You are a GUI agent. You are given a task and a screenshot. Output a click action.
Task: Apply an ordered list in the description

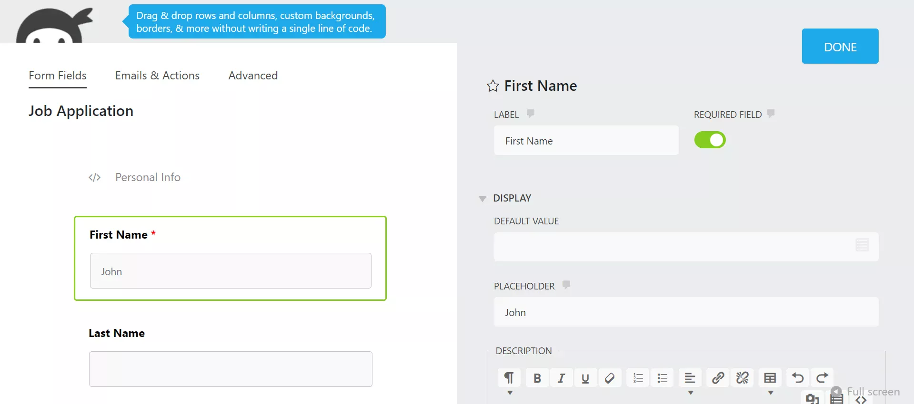(638, 377)
